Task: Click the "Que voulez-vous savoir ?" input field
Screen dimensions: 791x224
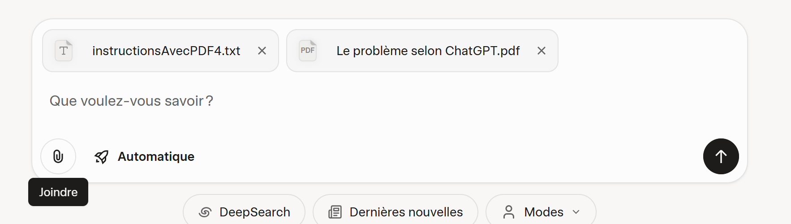Action: pos(358,101)
